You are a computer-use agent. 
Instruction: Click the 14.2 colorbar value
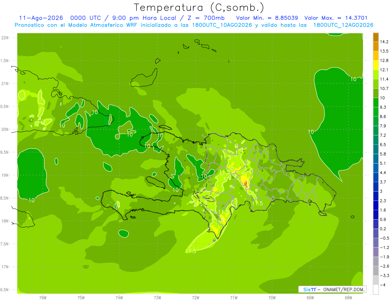tap(384, 42)
